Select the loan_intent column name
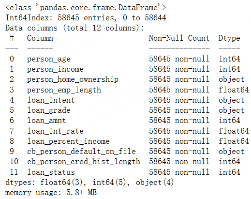The height and width of the screenshot is (199, 251). [x=51, y=100]
